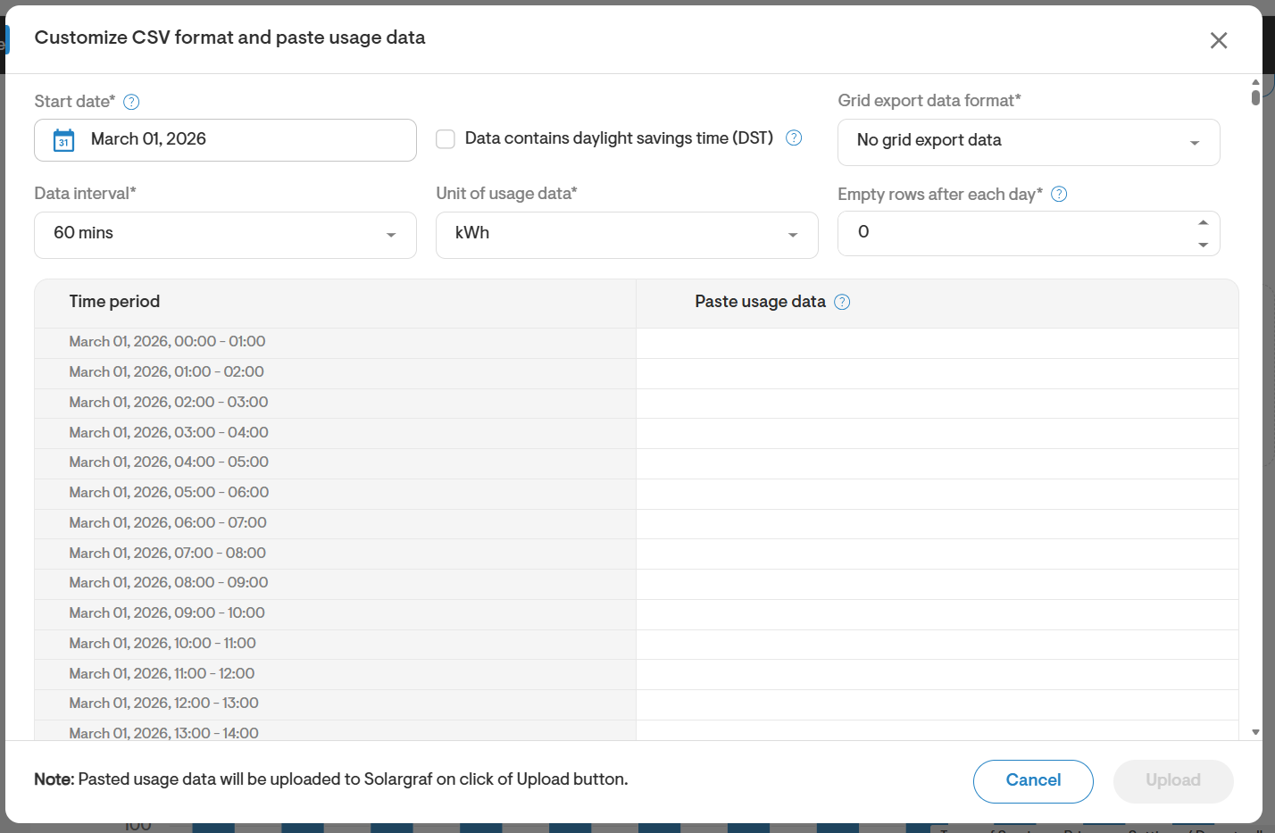The width and height of the screenshot is (1275, 833).
Task: Click the dialog scrollbar up arrow
Action: [x=1255, y=82]
